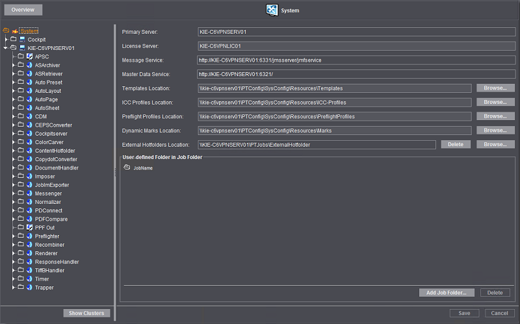Collapse the KIE-C6VPNSERV01 tree node
This screenshot has width=520, height=324.
(x=6, y=48)
